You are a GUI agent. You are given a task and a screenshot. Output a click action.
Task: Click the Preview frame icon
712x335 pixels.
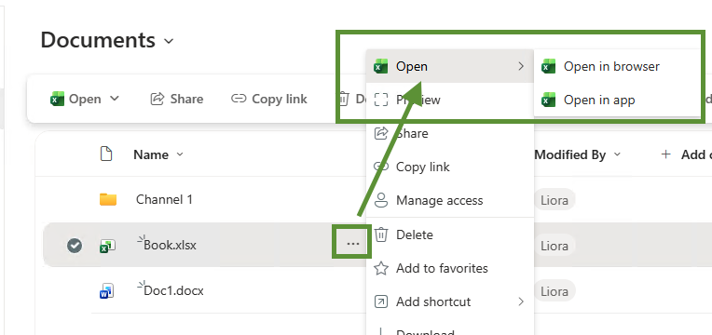381,100
